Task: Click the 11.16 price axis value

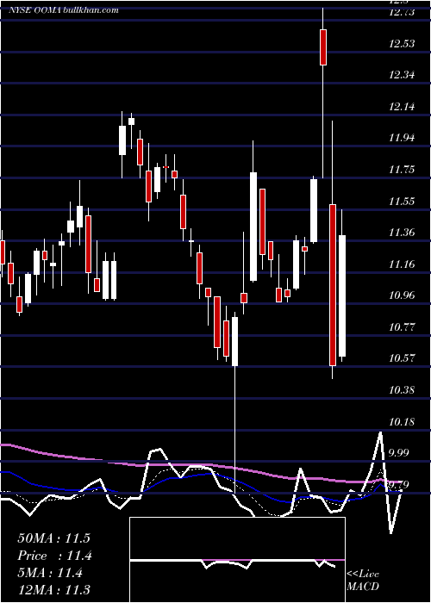Action: coord(402,264)
